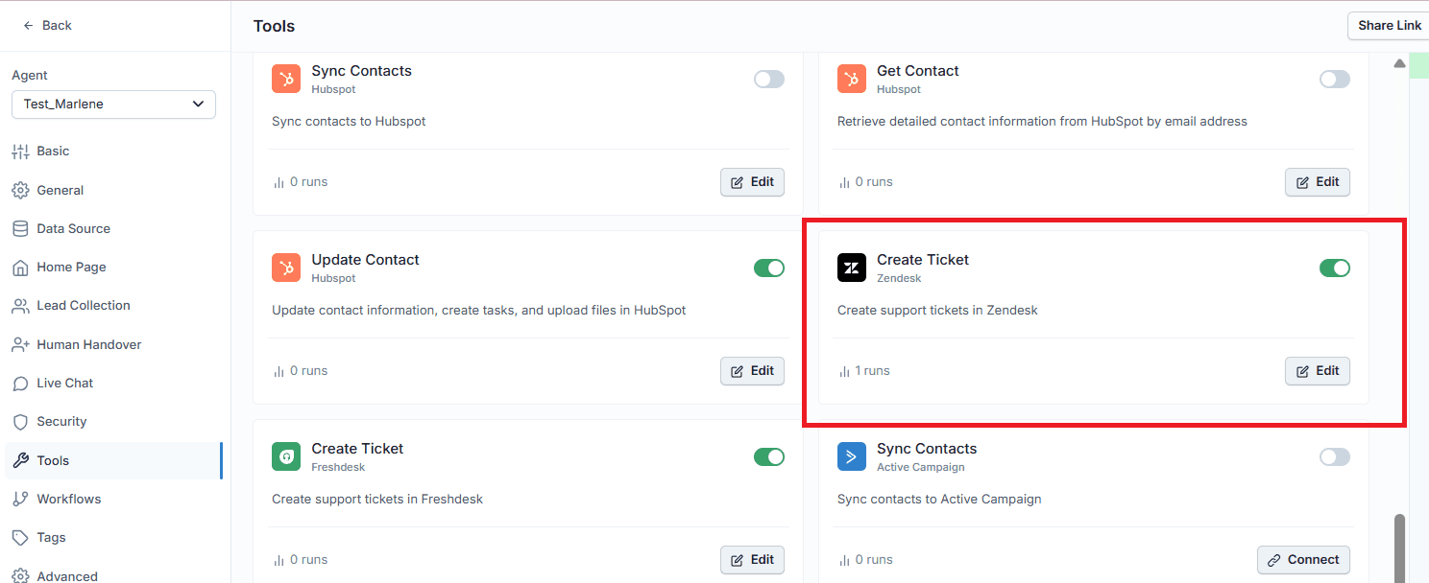1429x583 pixels.
Task: Click the Workflows branch icon
Action: pyautogui.click(x=20, y=499)
